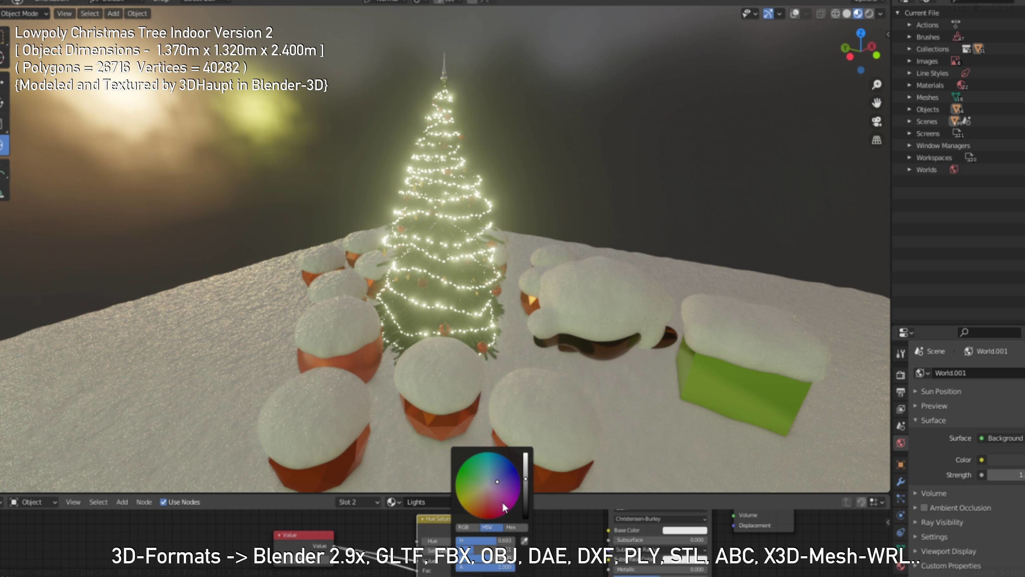Click the node editor parent-tree arrow icon
The width and height of the screenshot is (1025, 577).
(847, 502)
